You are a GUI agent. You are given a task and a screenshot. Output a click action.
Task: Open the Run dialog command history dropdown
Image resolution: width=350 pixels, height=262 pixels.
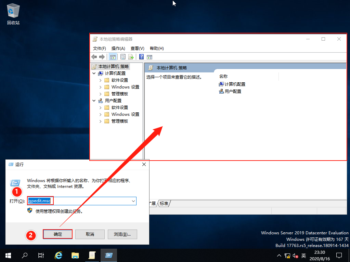point(133,201)
